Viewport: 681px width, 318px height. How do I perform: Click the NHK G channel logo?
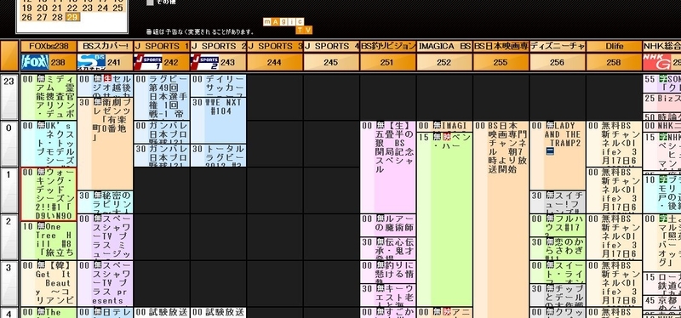(656, 62)
